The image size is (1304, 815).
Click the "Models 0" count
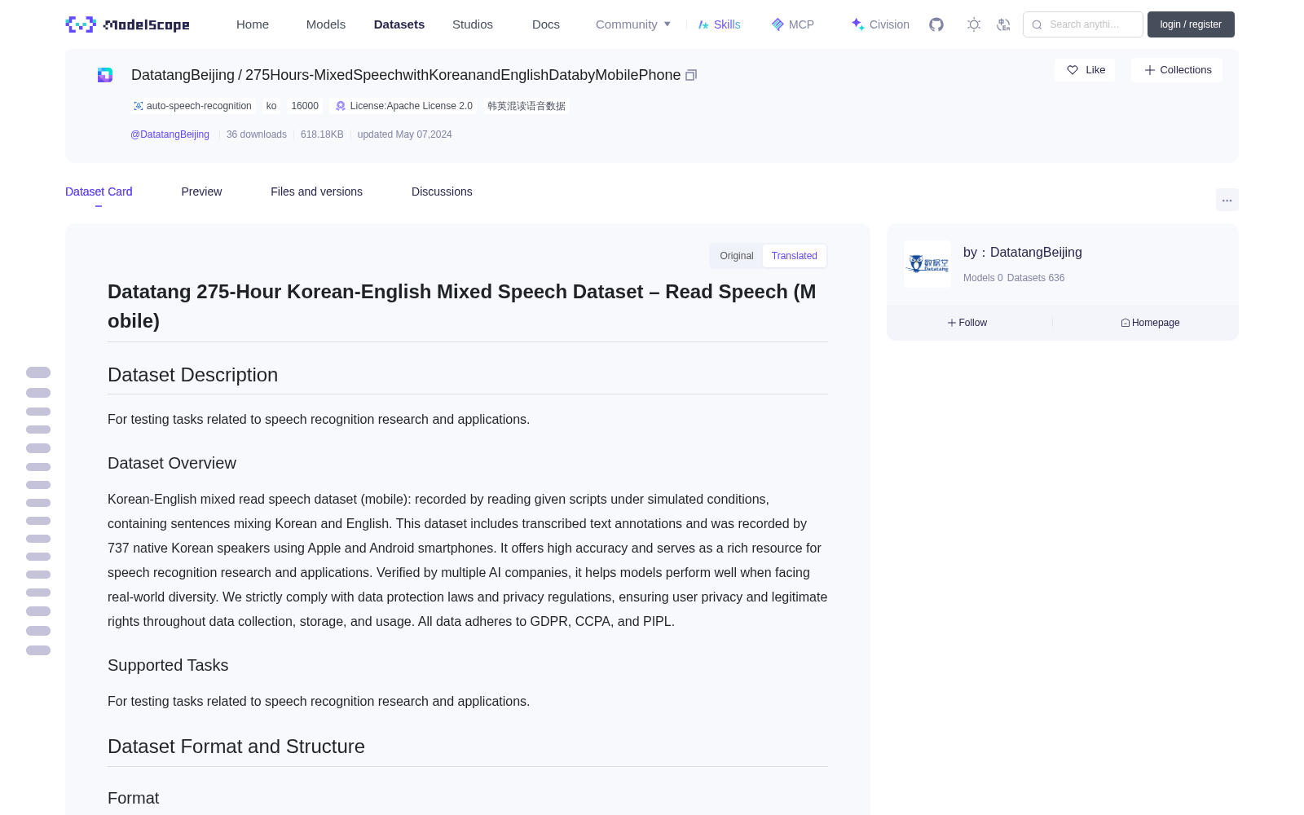pyautogui.click(x=983, y=278)
